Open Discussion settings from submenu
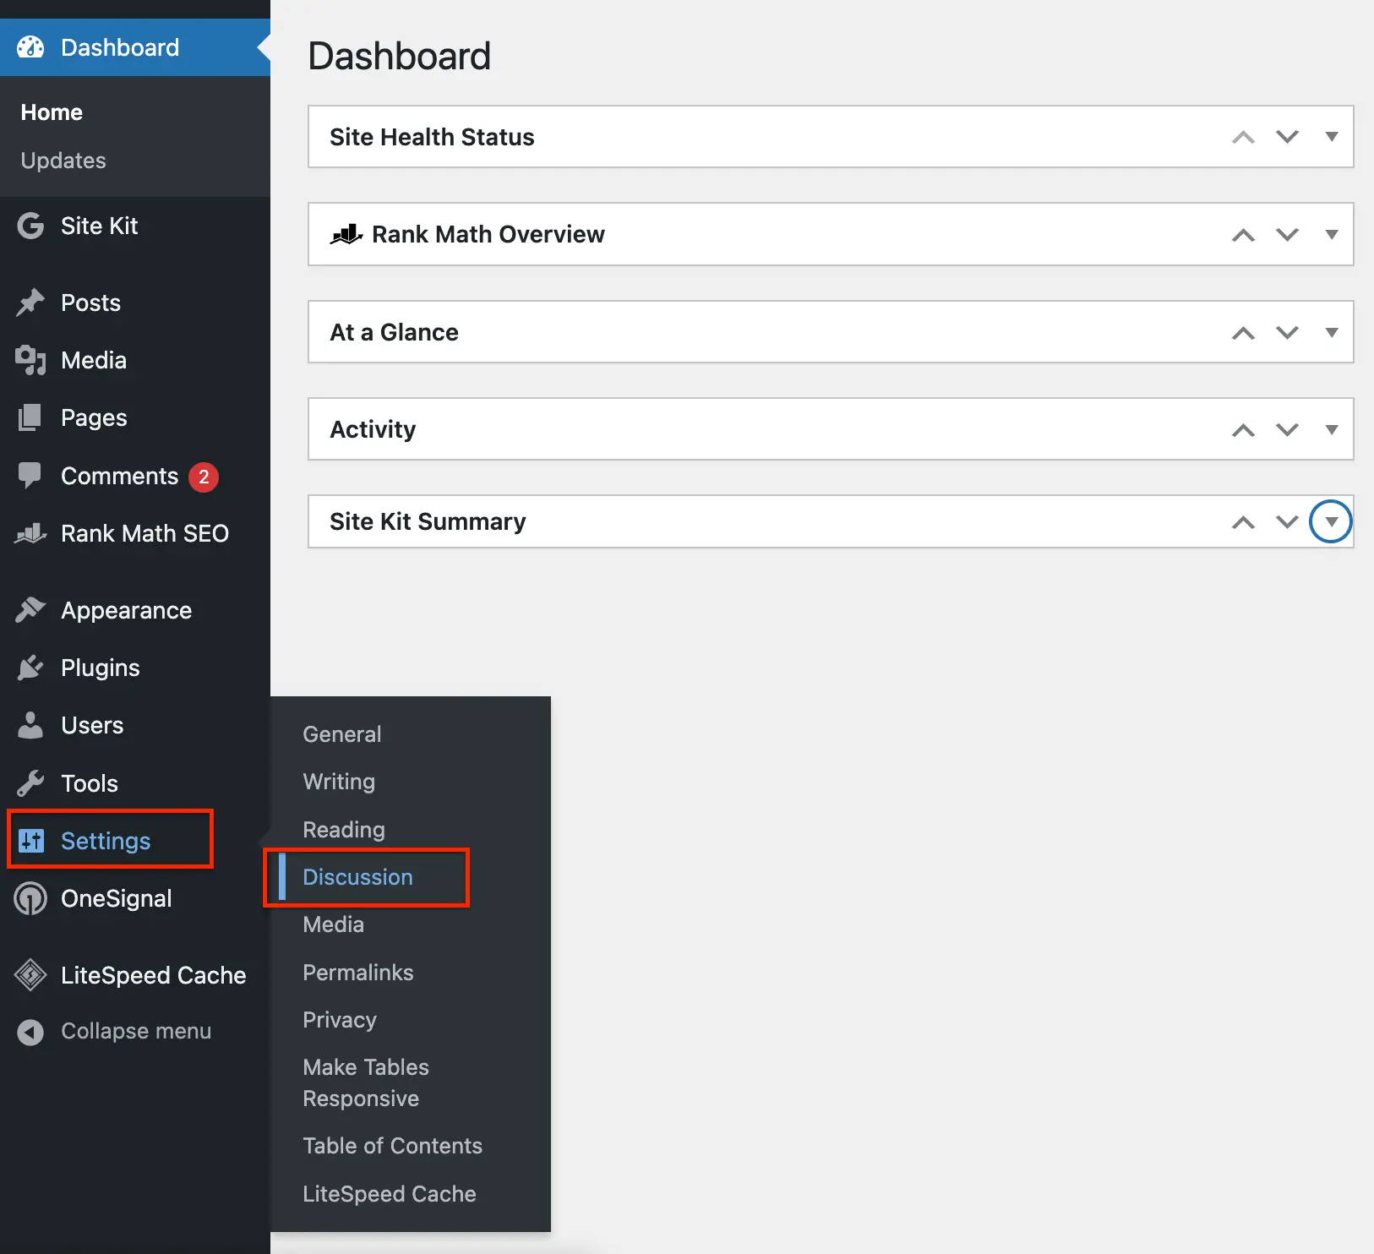Screen dimensions: 1374x1254 (357, 877)
